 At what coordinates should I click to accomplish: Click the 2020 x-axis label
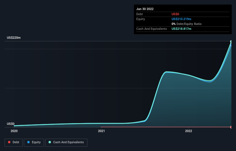pyautogui.click(x=14, y=131)
